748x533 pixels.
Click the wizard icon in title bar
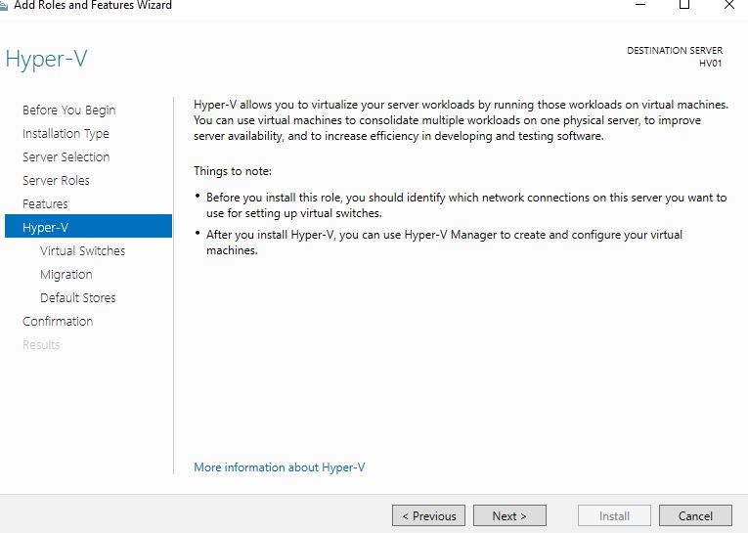coord(4,5)
